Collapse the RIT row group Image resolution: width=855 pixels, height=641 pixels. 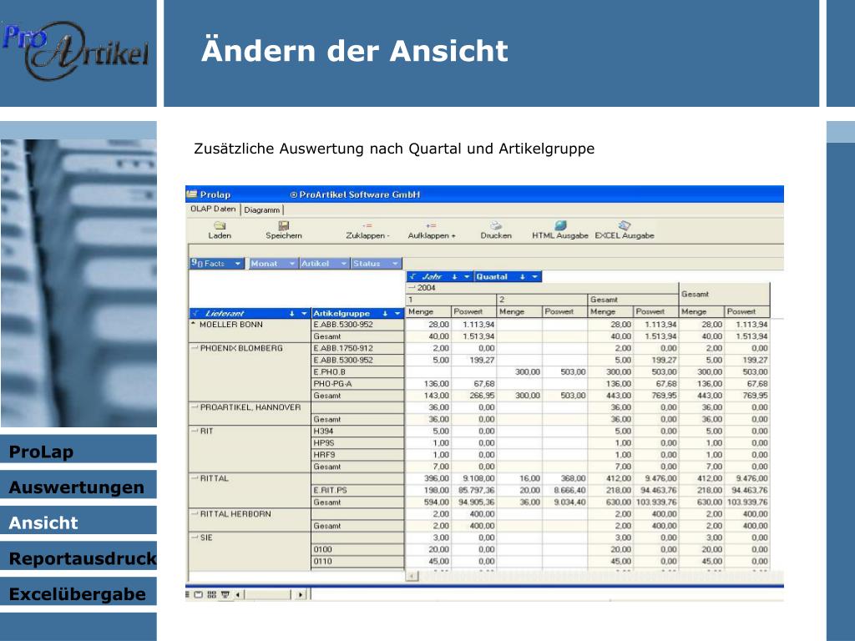tap(194, 431)
